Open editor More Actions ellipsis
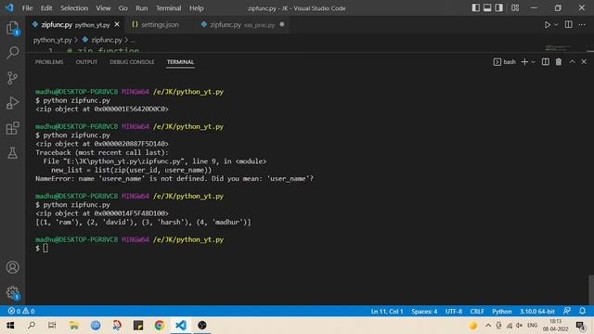 coord(582,25)
